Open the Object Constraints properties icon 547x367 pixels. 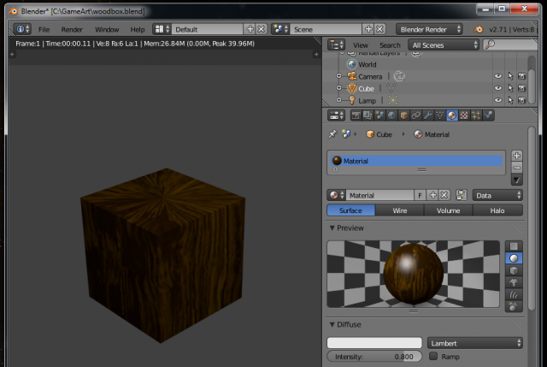click(415, 115)
